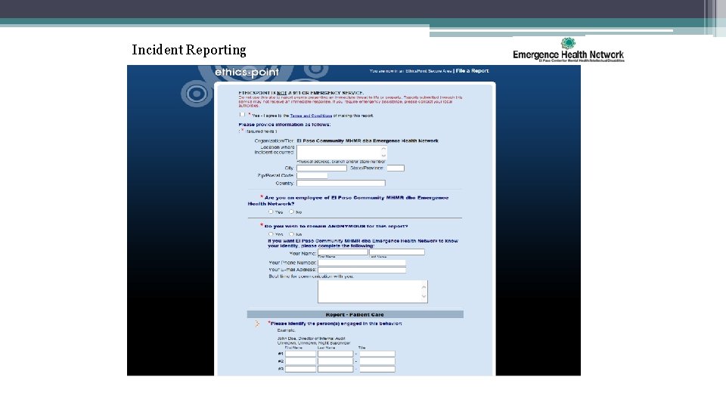Click the Best time for communication textarea
This screenshot has height=408, width=726.
(373, 292)
